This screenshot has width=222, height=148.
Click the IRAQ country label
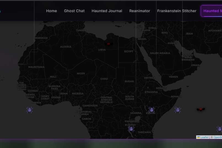pyautogui.click(x=164, y=33)
